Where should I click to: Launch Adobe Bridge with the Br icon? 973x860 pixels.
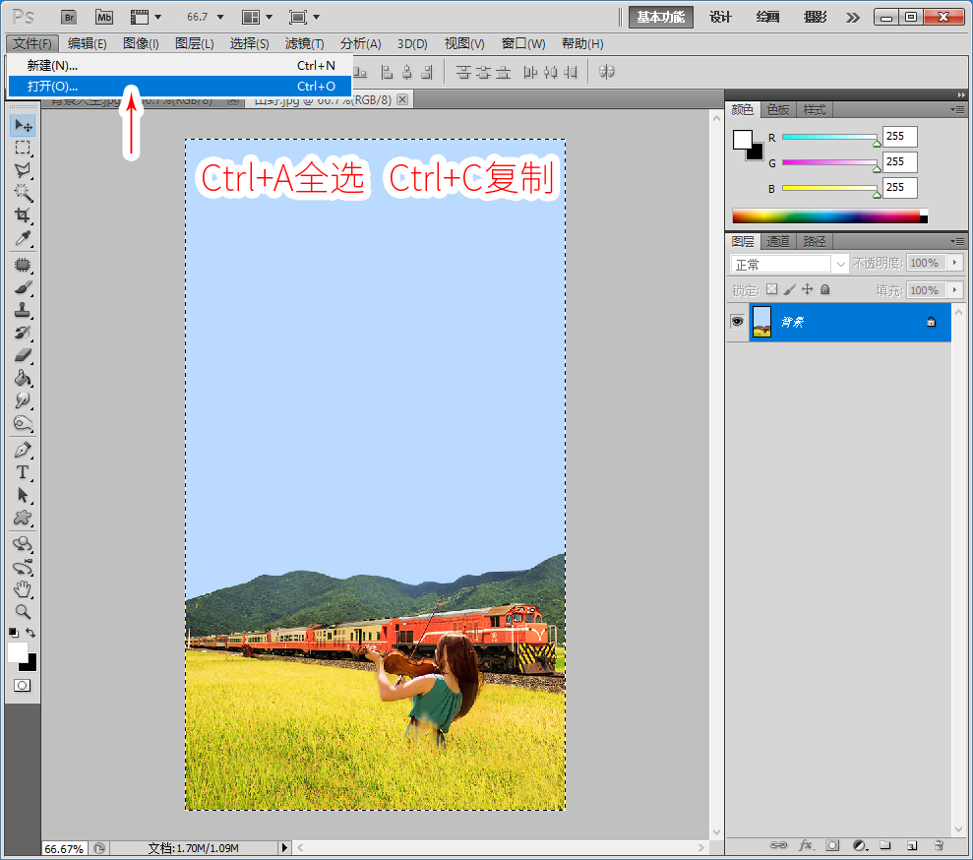click(x=68, y=17)
